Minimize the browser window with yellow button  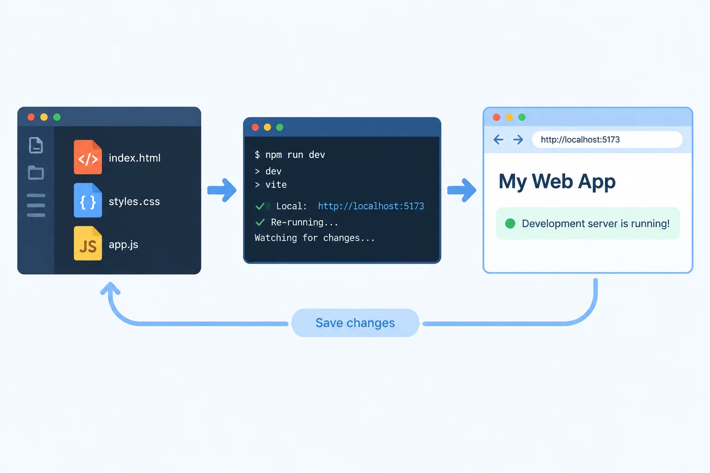(x=509, y=117)
